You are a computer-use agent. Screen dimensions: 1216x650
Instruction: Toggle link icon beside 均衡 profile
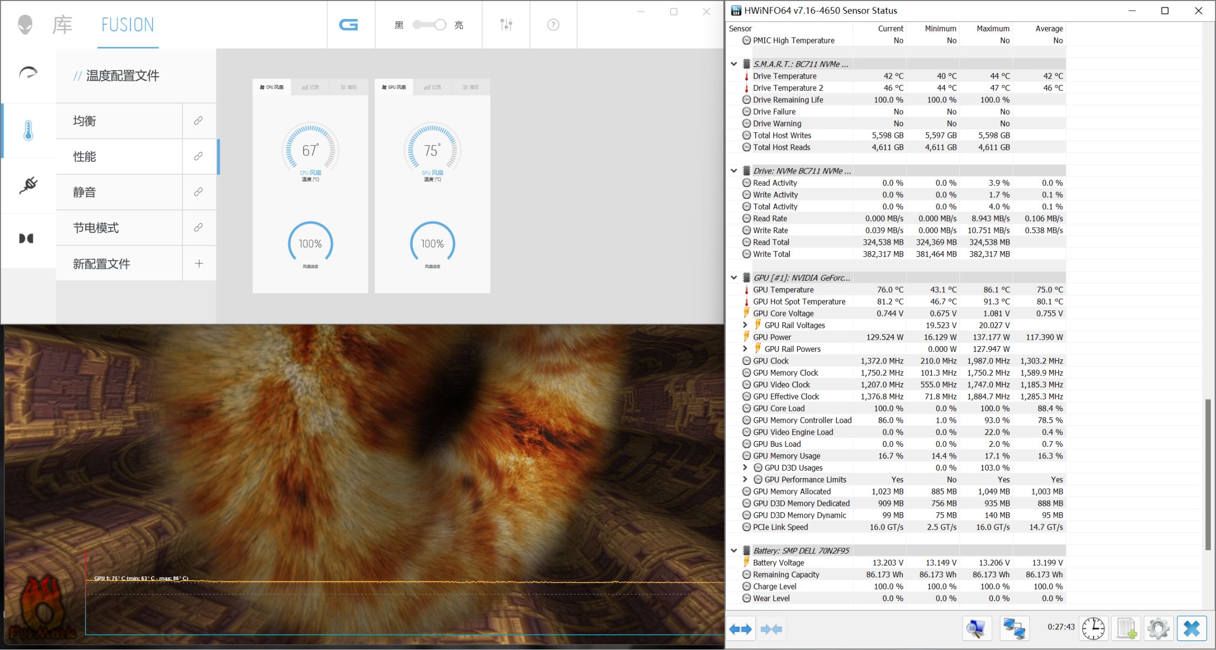tap(198, 121)
